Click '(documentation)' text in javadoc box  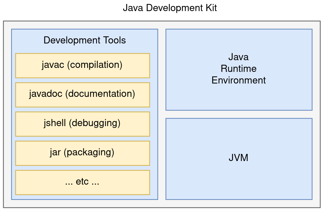[x=100, y=94]
